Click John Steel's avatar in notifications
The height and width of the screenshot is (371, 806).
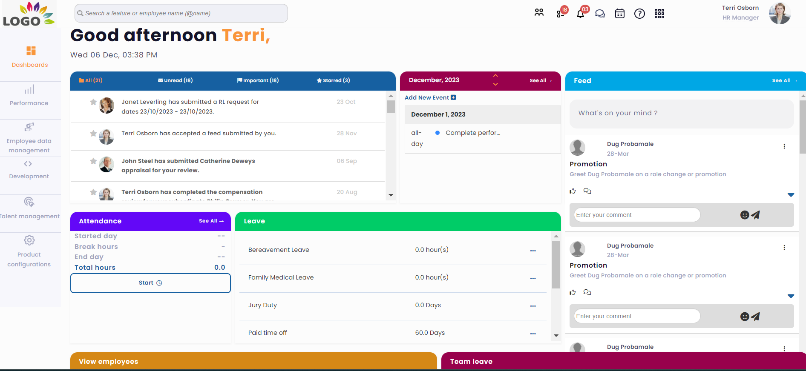(x=107, y=164)
